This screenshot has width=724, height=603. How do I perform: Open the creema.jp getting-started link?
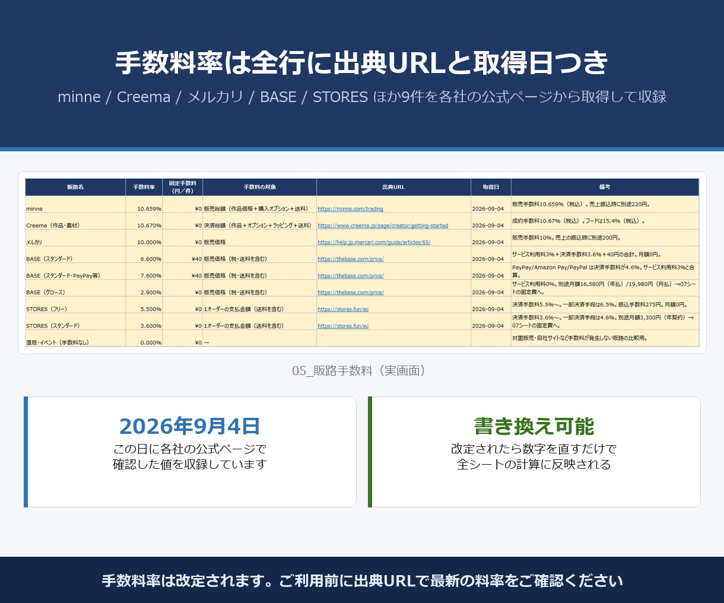pos(383,226)
